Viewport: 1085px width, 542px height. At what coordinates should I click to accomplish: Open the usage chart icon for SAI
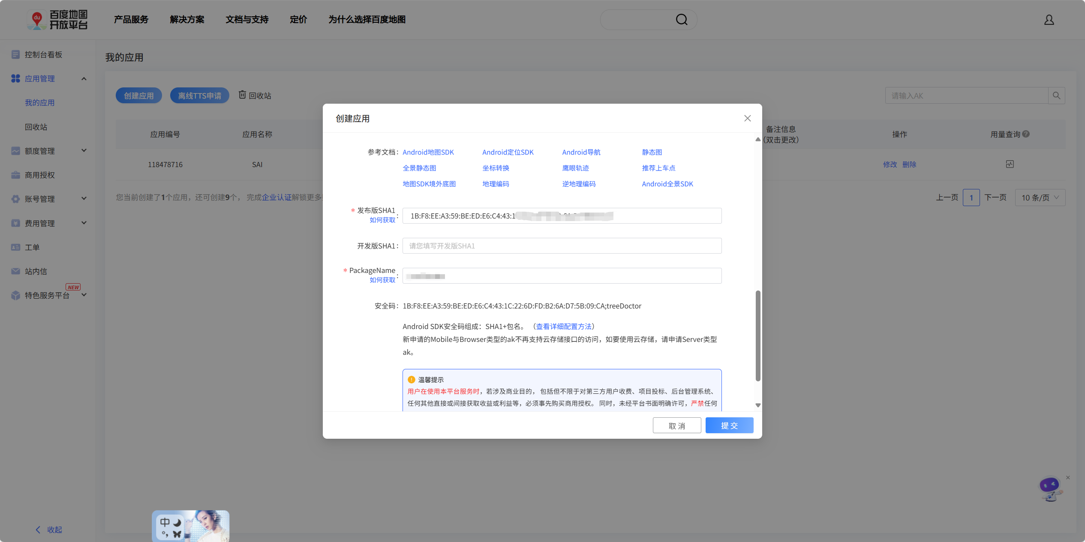(1010, 164)
